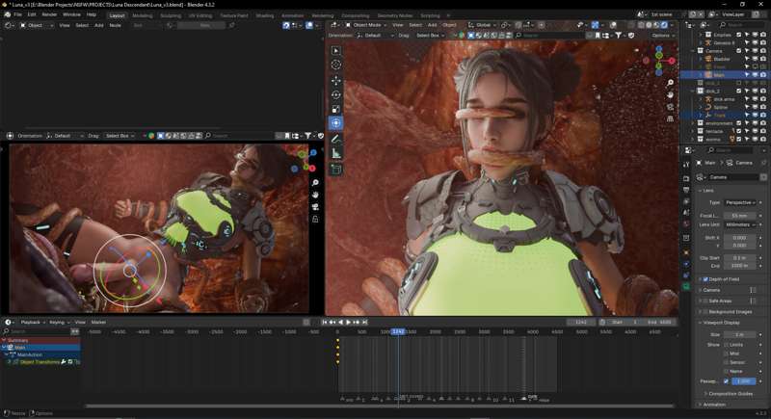This screenshot has width=771, height=419.
Task: Open the Playback popover in timeline
Action: pyautogui.click(x=32, y=323)
